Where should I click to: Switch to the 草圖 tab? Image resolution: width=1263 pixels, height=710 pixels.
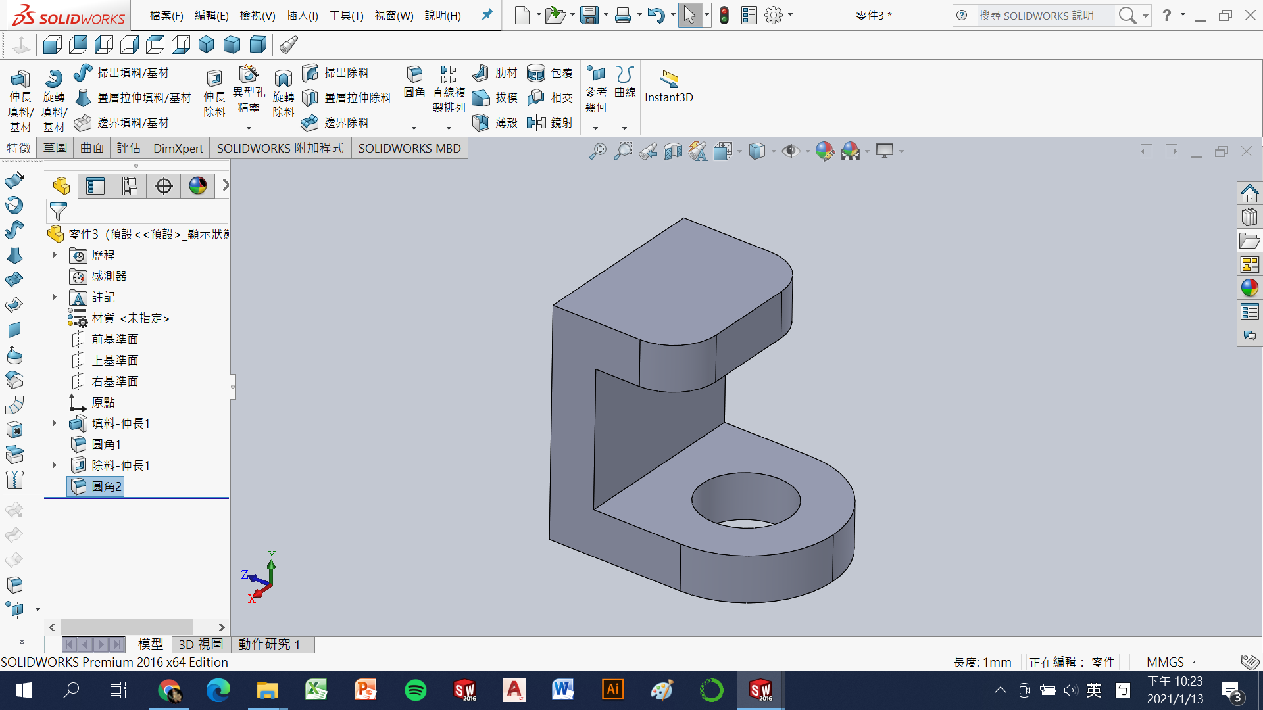[55, 148]
